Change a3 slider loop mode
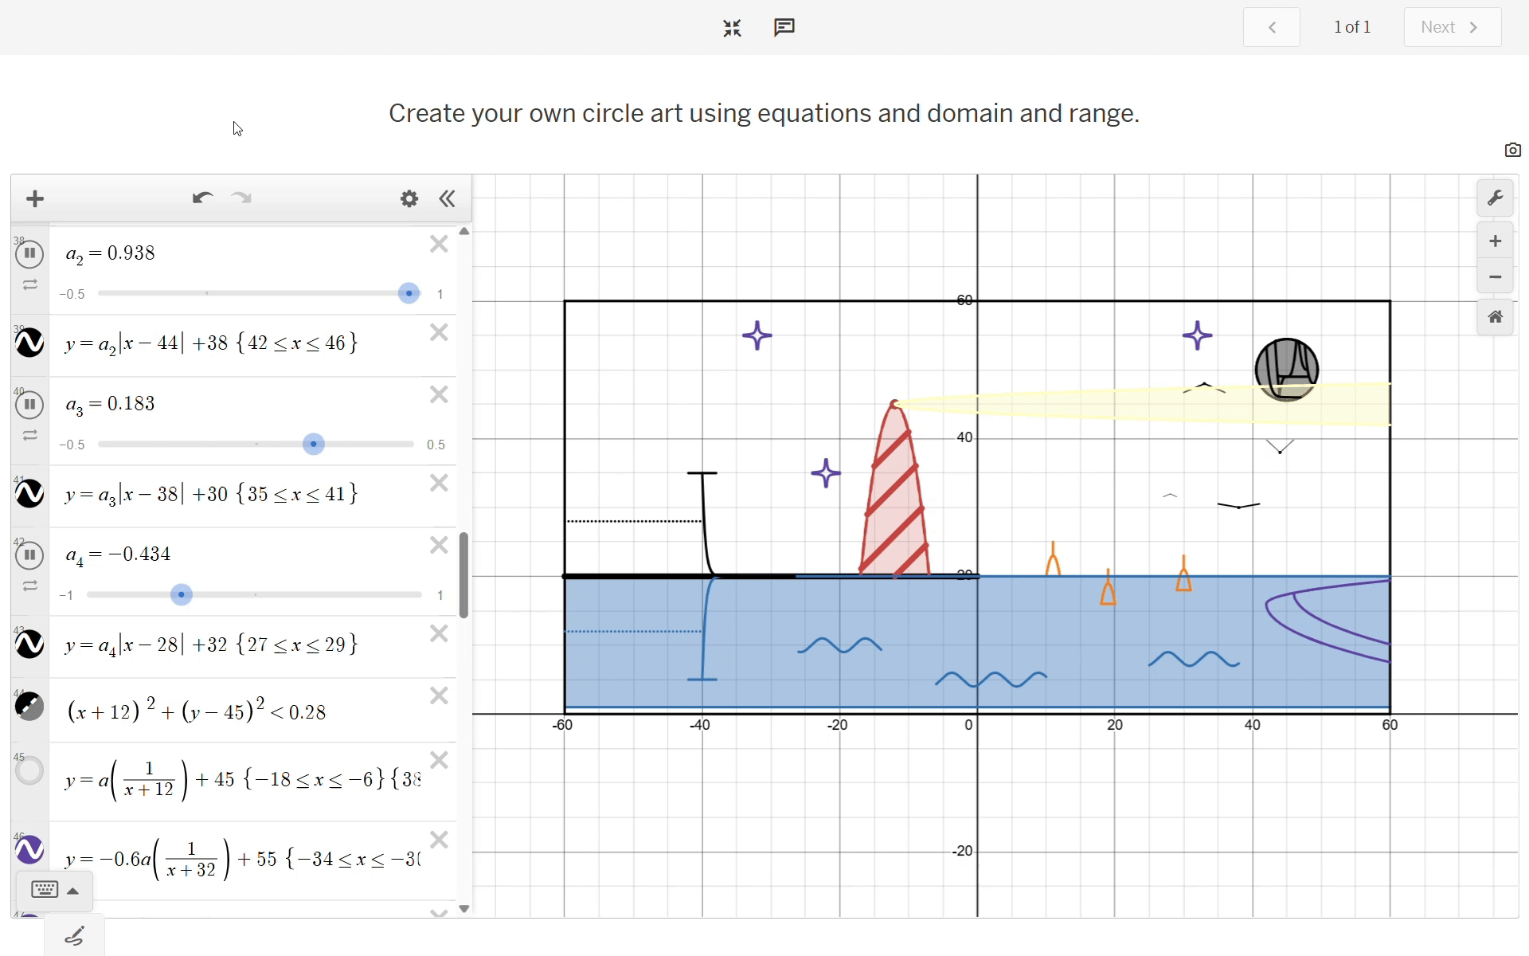The height and width of the screenshot is (956, 1529). (x=29, y=436)
